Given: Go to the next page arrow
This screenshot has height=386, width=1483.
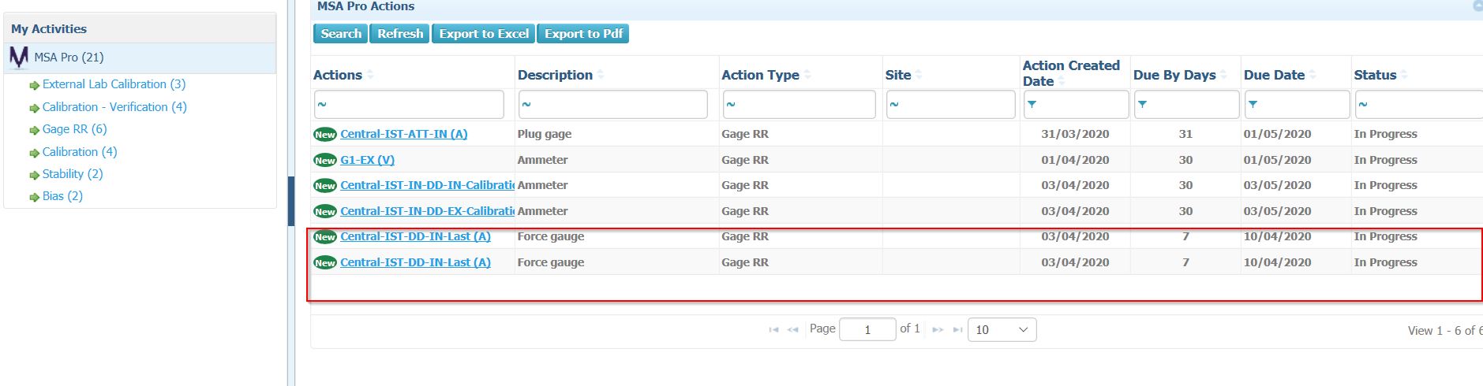Looking at the screenshot, I should click(x=938, y=330).
